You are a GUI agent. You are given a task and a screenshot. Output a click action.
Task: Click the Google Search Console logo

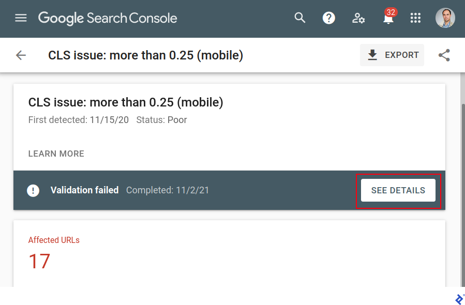click(x=107, y=18)
